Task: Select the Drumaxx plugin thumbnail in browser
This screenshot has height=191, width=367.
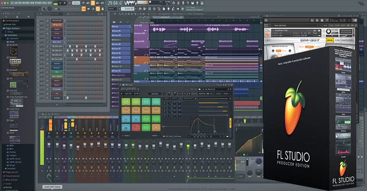Action: tap(16, 64)
